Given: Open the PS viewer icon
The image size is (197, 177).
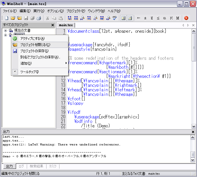Looking at the screenshot, I should pos(95,18).
